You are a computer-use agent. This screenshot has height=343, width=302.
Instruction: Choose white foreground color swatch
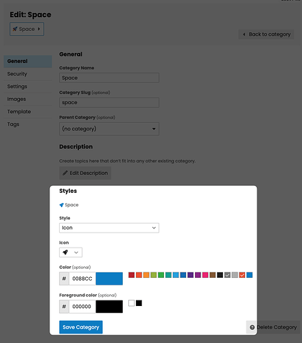point(132,303)
